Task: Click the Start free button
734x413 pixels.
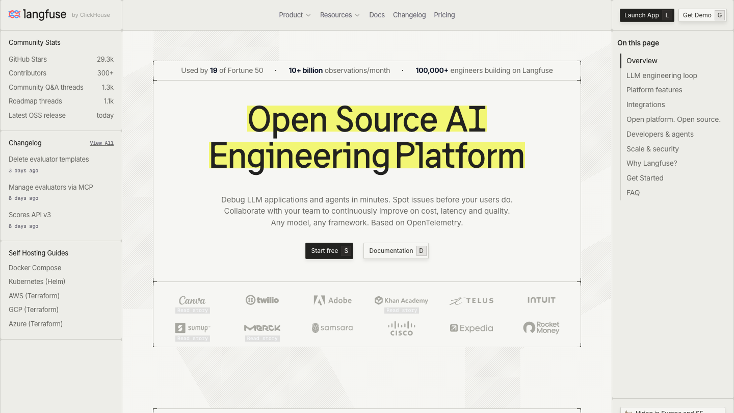Action: click(329, 251)
